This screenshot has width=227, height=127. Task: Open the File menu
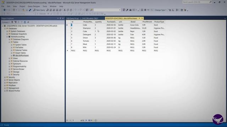click(x=3, y=6)
